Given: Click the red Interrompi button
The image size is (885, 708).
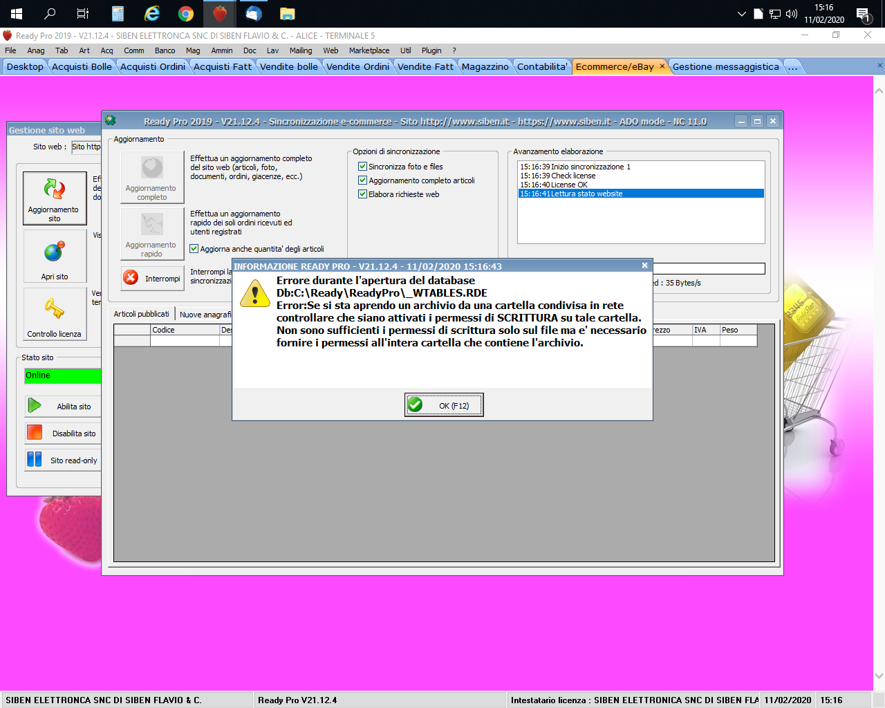Looking at the screenshot, I should [x=152, y=279].
